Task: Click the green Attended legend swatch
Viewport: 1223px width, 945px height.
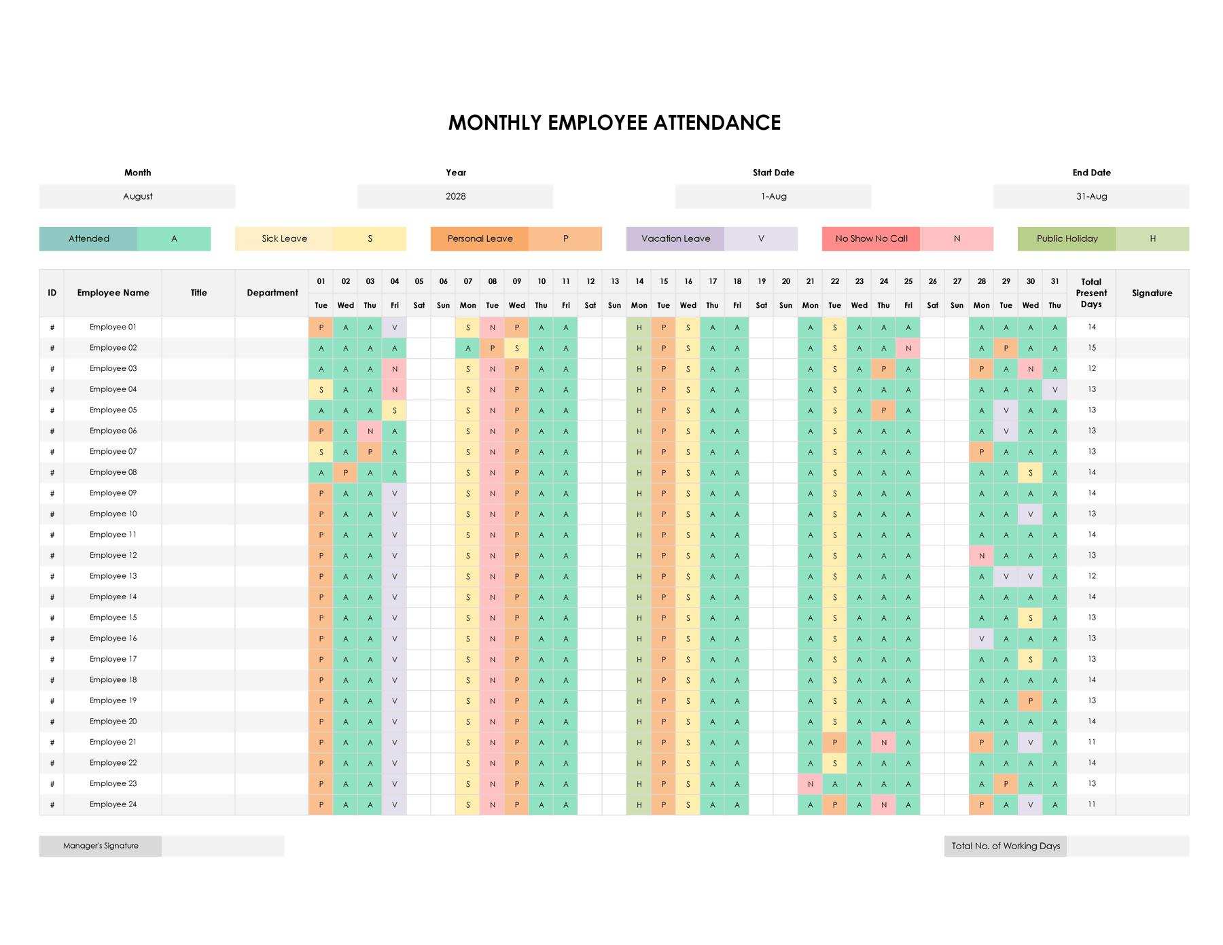Action: coord(88,238)
